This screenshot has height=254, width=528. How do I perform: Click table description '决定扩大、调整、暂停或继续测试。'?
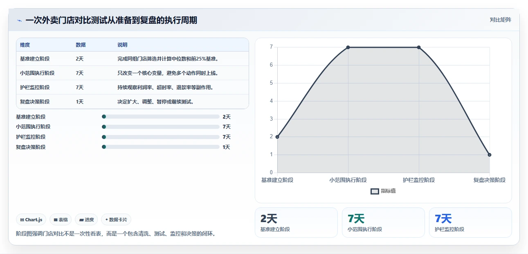156,101
